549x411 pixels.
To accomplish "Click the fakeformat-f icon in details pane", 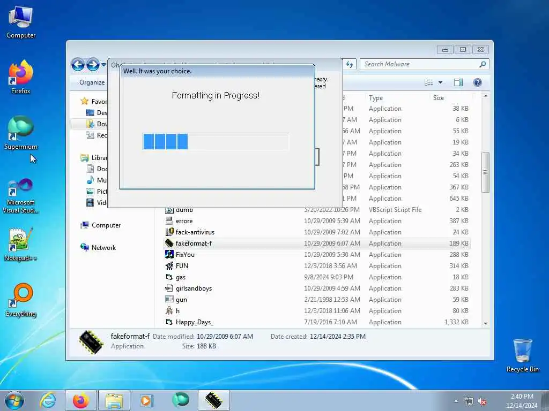I will pyautogui.click(x=91, y=342).
